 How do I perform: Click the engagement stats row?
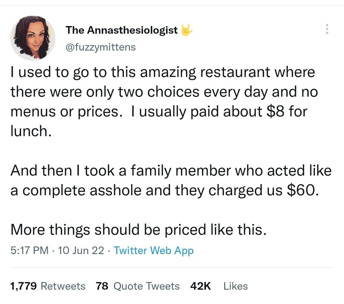127,286
